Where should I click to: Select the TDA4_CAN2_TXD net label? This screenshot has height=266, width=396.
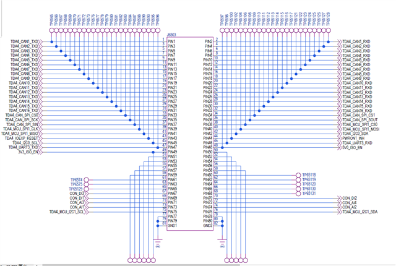[24, 46]
